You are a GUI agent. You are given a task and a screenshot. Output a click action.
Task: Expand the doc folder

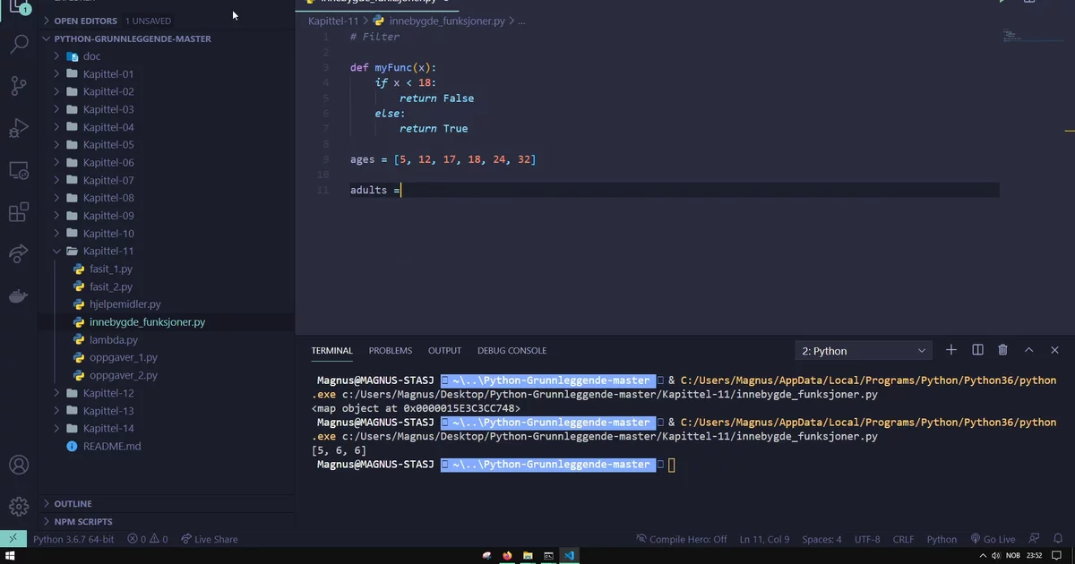pyautogui.click(x=91, y=56)
